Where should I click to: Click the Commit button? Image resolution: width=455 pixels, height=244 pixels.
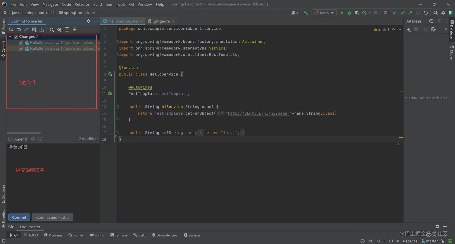[19, 217]
